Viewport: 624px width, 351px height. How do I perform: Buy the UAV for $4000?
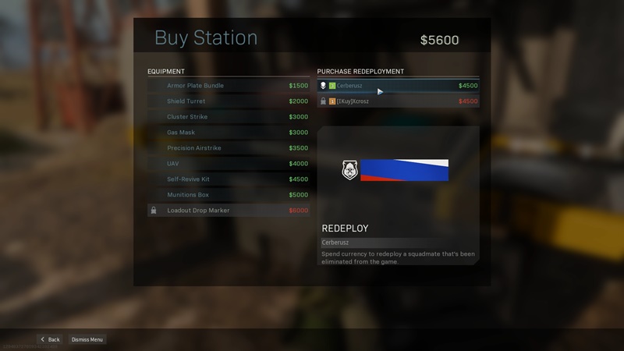pos(229,164)
